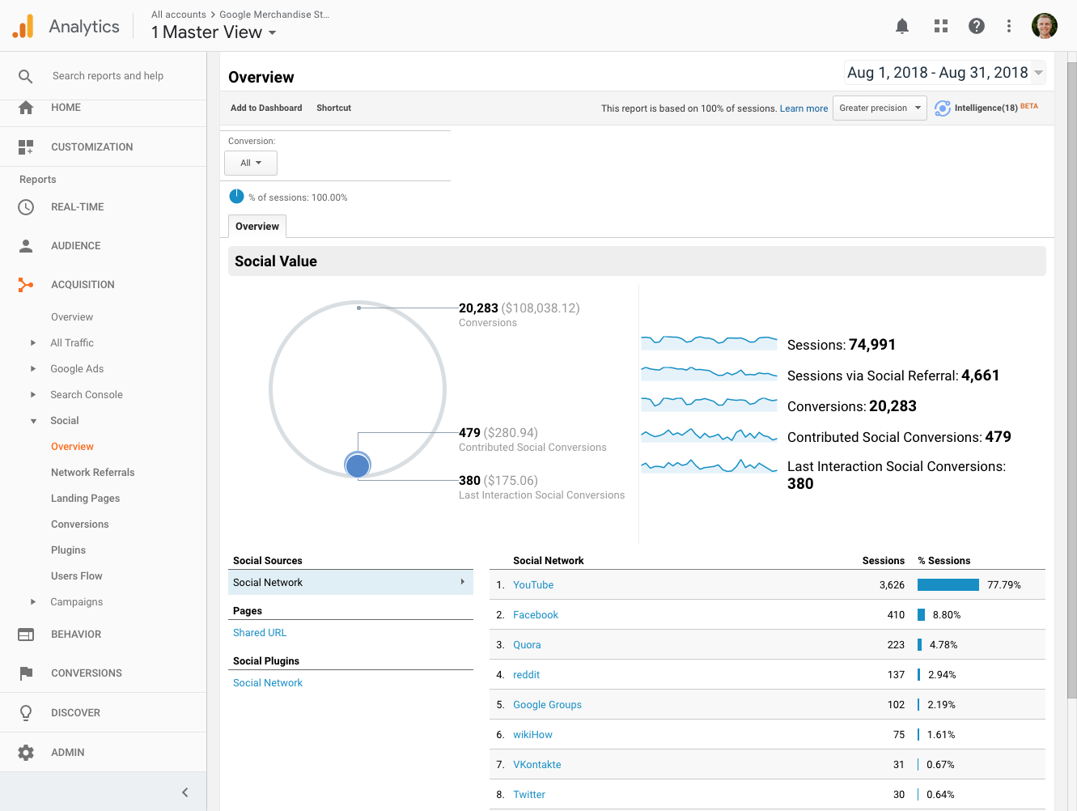The width and height of the screenshot is (1077, 811).
Task: Click the 3,626 sessions value
Action: click(892, 585)
